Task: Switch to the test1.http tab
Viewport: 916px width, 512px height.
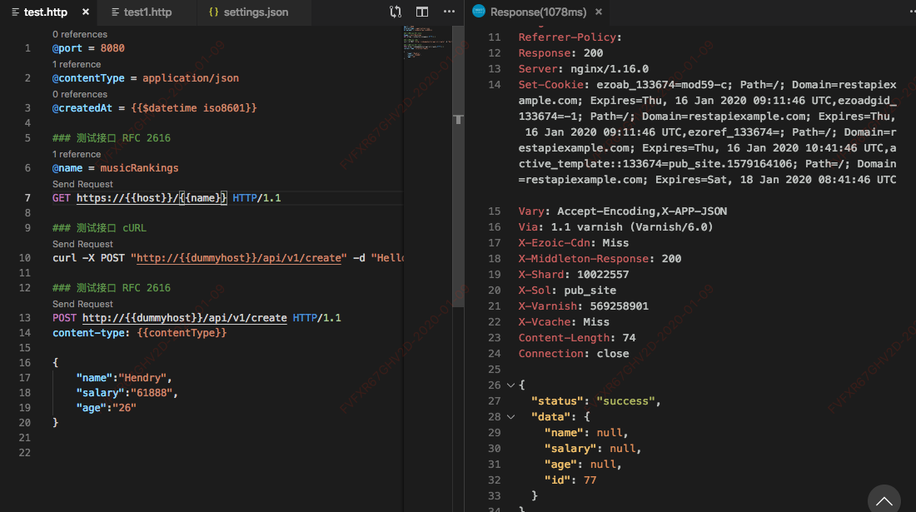Action: [x=147, y=12]
